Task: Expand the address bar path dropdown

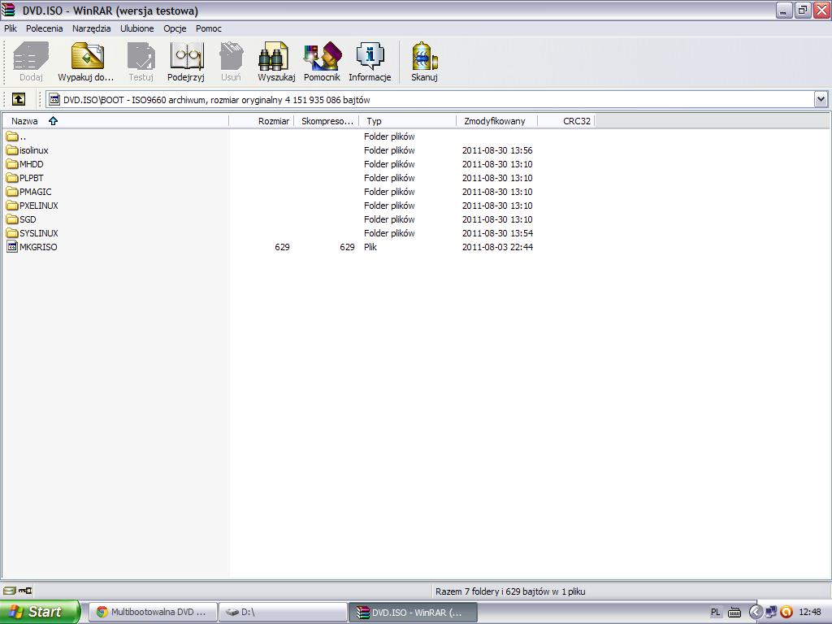Action: coord(821,99)
